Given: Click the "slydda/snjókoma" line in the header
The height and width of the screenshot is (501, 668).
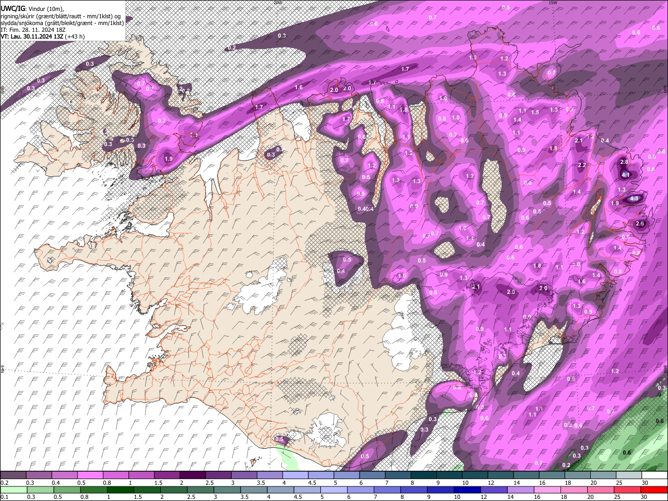Looking at the screenshot, I should (x=62, y=23).
